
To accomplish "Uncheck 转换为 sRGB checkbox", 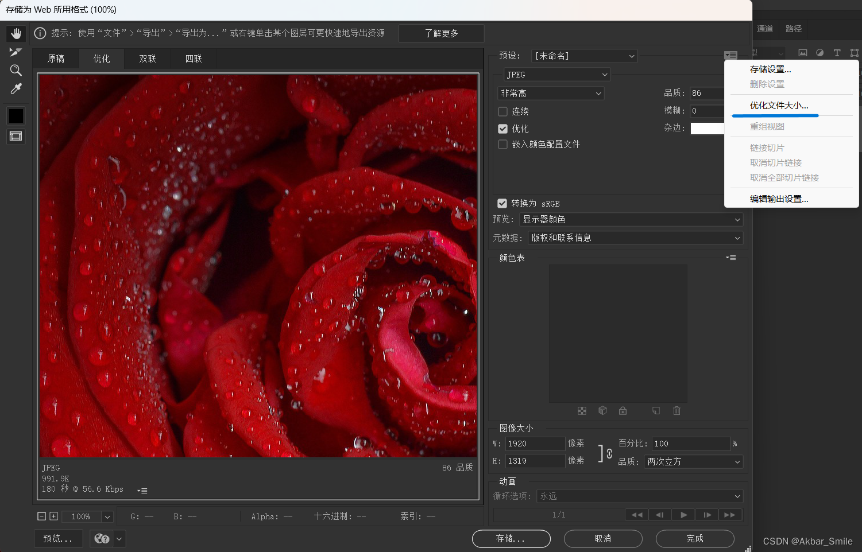I will point(502,203).
